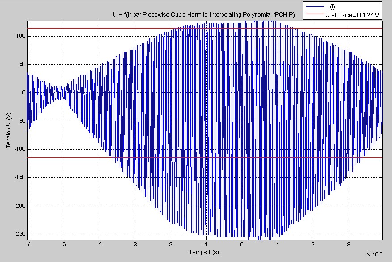Image resolution: width=392 pixels, height=262 pixels.
Task: Click the 'Temps t (s)' x-axis label
Action: pyautogui.click(x=204, y=252)
